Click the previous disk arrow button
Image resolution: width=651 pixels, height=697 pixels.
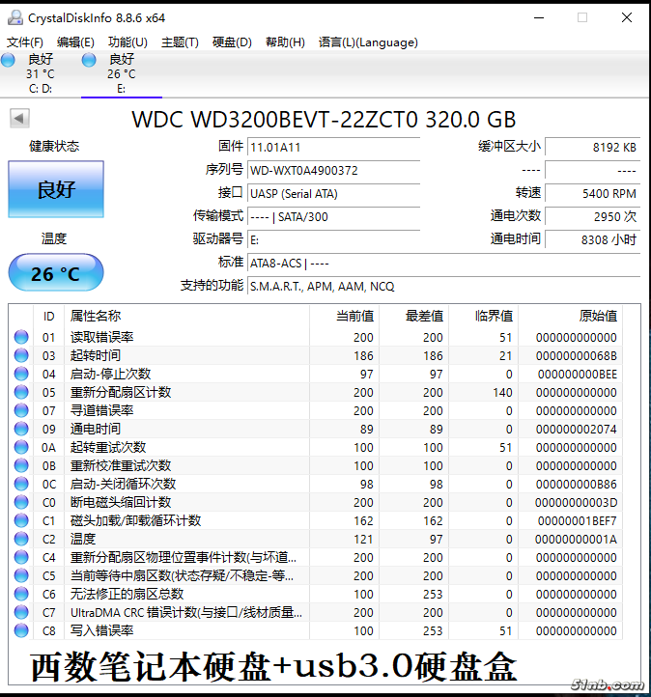click(19, 118)
